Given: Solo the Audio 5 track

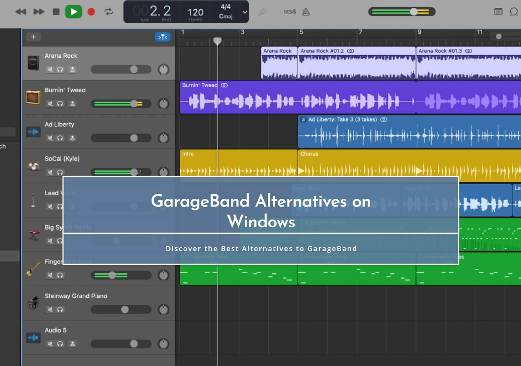Looking at the screenshot, I should [60, 344].
